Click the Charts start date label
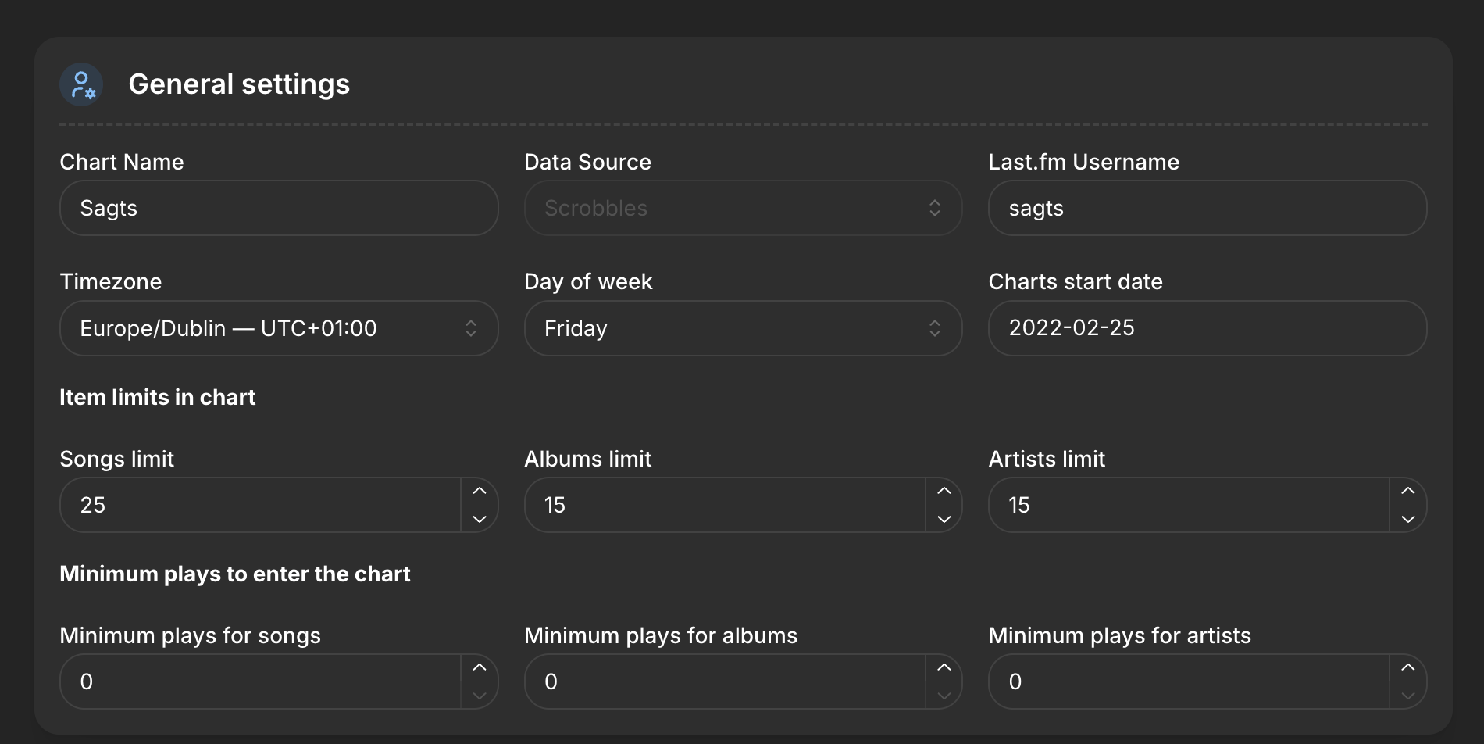The image size is (1484, 744). pos(1076,281)
